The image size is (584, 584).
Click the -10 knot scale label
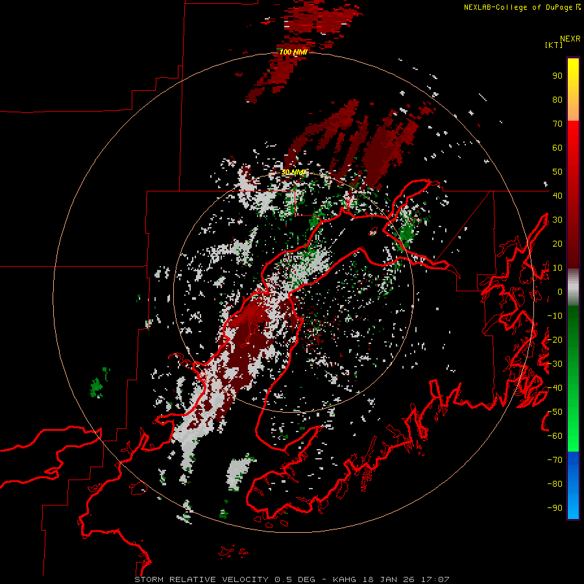(x=555, y=316)
